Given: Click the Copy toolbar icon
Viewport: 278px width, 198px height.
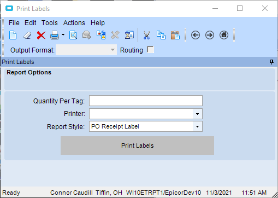Looking at the screenshot, I should pyautogui.click(x=161, y=35).
